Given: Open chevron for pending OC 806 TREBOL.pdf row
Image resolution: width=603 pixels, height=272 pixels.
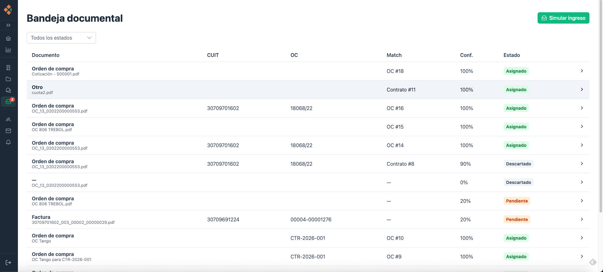Looking at the screenshot, I should (582, 201).
